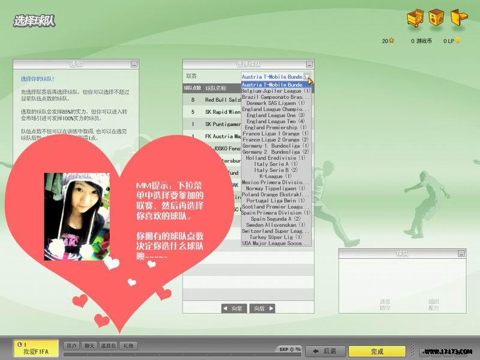Click the 后退 back button

click(325, 350)
